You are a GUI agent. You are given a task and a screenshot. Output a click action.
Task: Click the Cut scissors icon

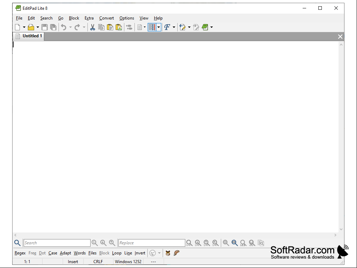click(x=92, y=27)
